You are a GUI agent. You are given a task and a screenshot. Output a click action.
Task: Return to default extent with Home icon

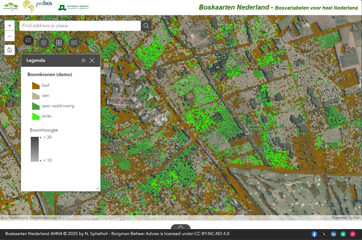(x=9, y=50)
